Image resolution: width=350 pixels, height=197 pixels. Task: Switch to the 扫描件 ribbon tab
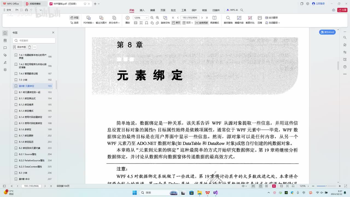[216, 10]
